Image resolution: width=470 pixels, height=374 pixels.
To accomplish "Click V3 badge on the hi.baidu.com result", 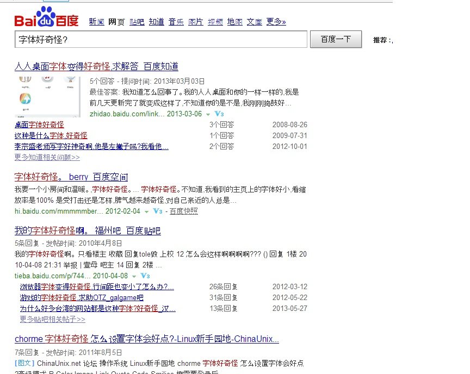I will tap(158, 211).
